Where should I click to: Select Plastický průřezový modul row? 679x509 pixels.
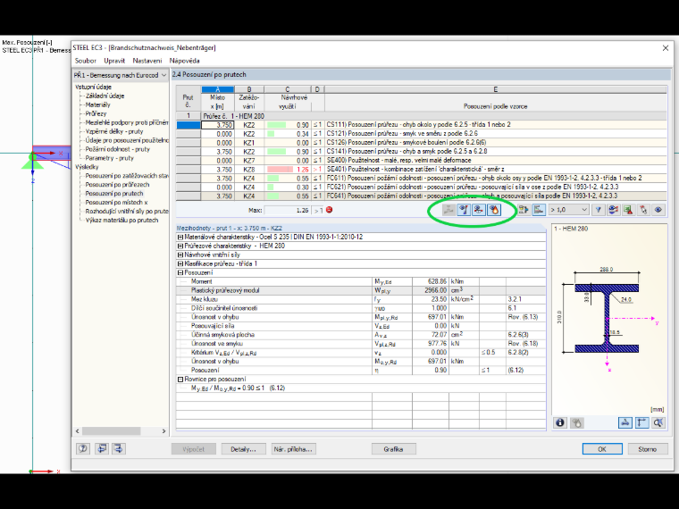click(x=361, y=290)
